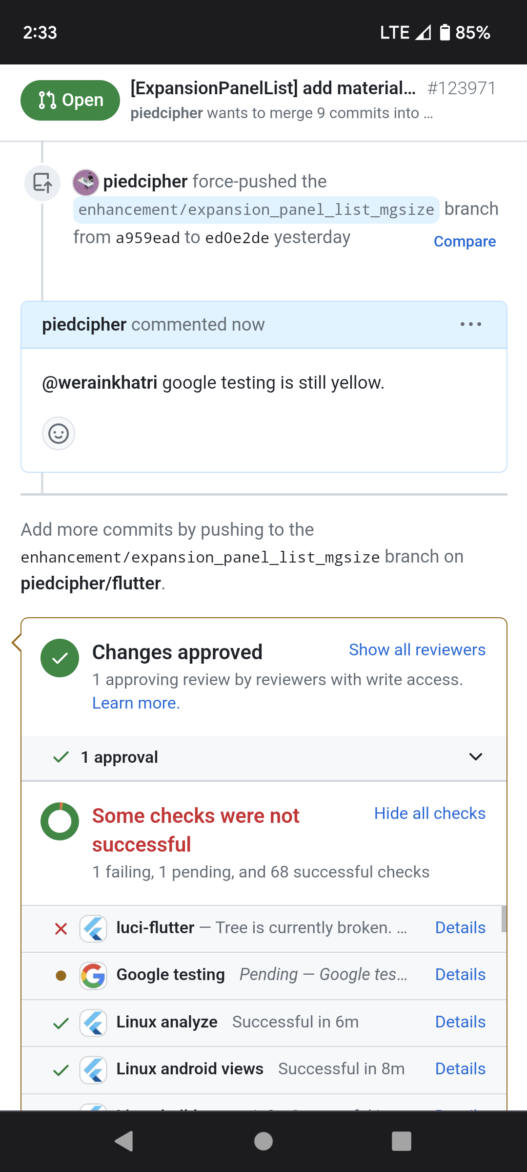This screenshot has height=1172, width=527.
Task: Tap the Flutter logo beside luci-flutter
Action: 93,928
